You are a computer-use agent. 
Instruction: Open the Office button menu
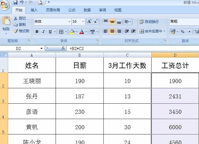[5, 5]
